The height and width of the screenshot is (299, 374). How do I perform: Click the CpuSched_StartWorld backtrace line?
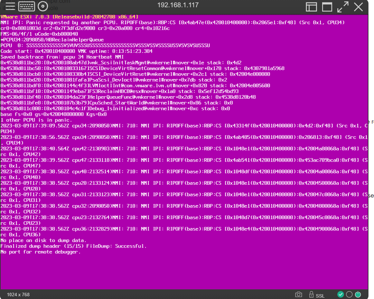(x=116, y=103)
